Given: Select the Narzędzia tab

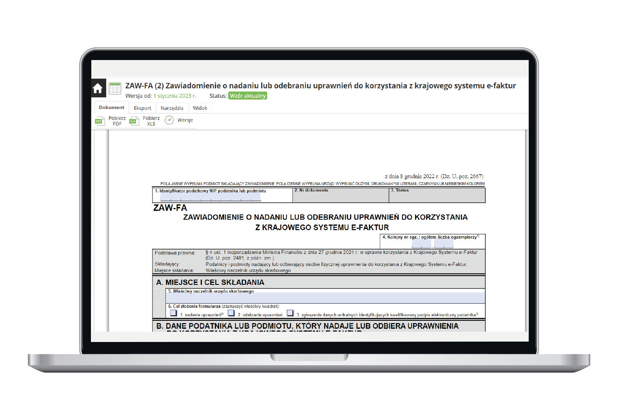Looking at the screenshot, I should (x=172, y=108).
